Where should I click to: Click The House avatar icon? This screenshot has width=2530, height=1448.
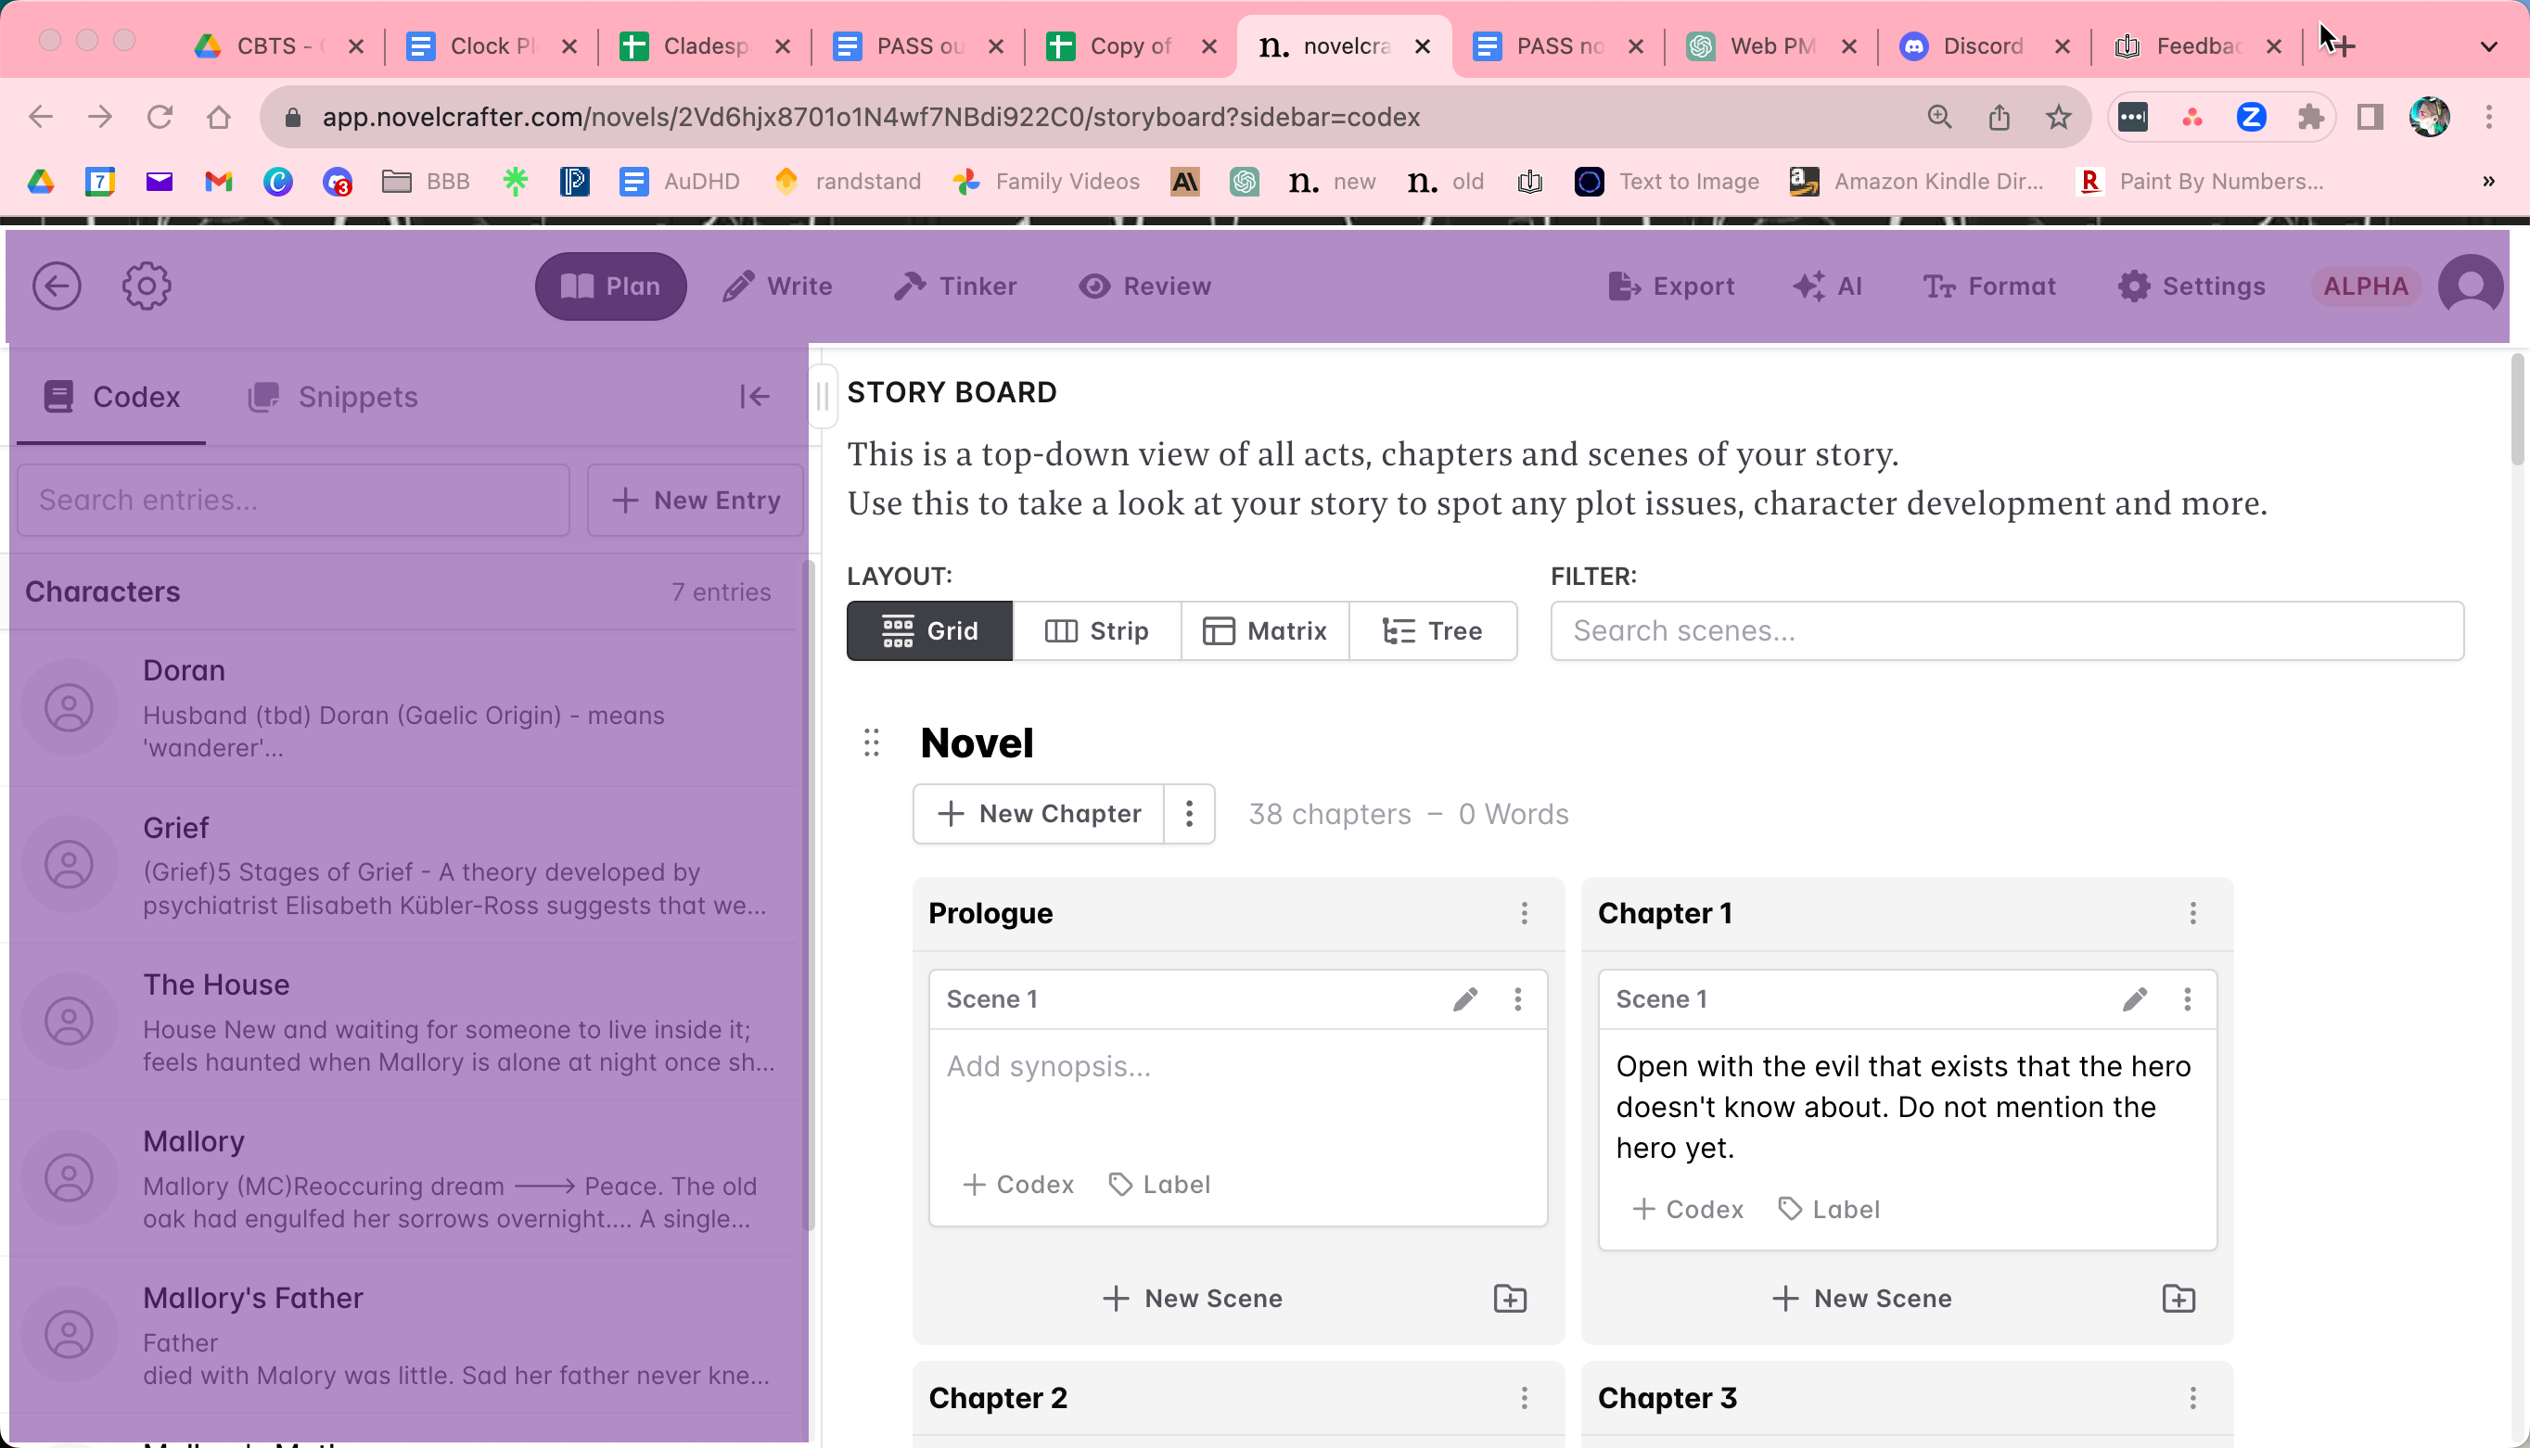click(x=70, y=1022)
